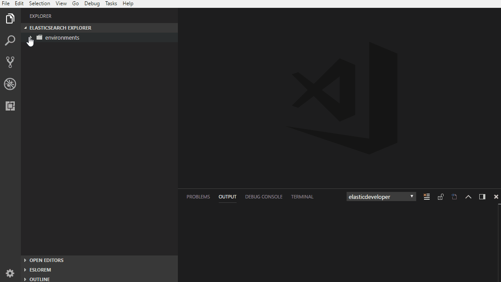Open the Go menu
This screenshot has width=501, height=282.
75,3
